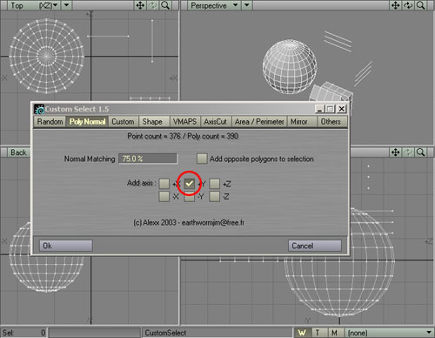This screenshot has height=338, width=435.
Task: Click rotate icon in Perspective viewport header
Action: point(408,5)
